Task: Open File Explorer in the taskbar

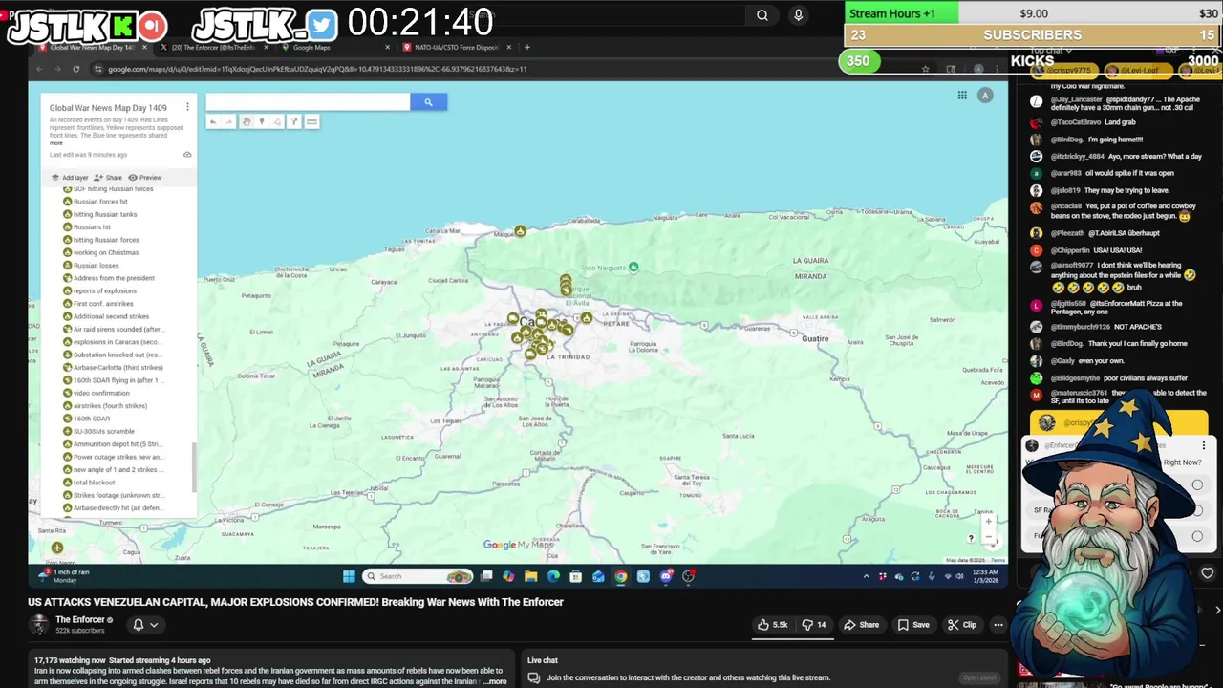Action: [530, 576]
